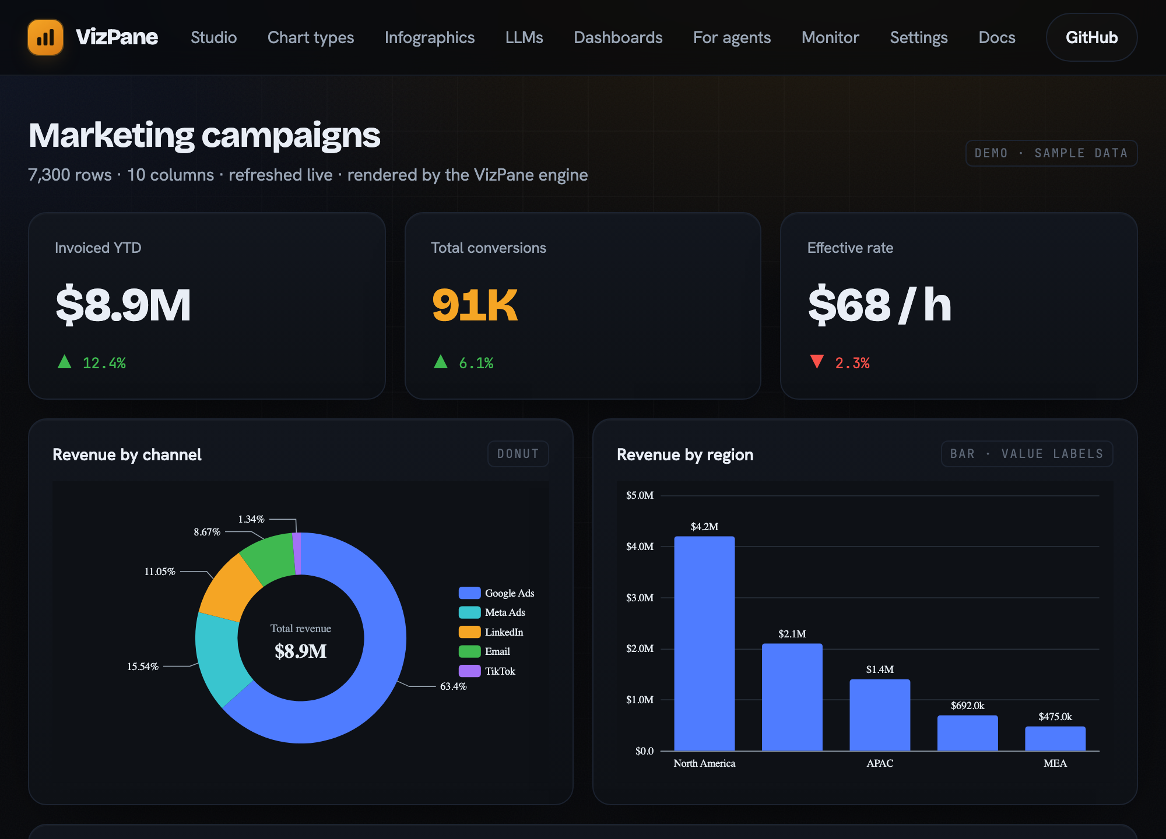Click the VizPane orange bar-chart logo icon
1166x839 pixels.
click(x=45, y=37)
